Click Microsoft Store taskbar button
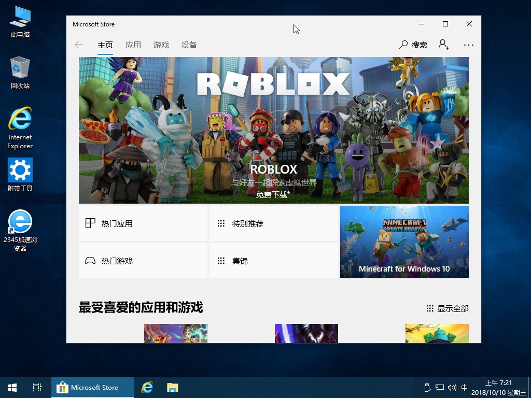531x398 pixels. pyautogui.click(x=93, y=388)
